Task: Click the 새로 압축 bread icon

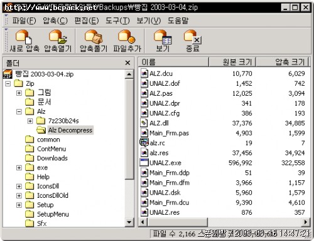Action: point(23,37)
